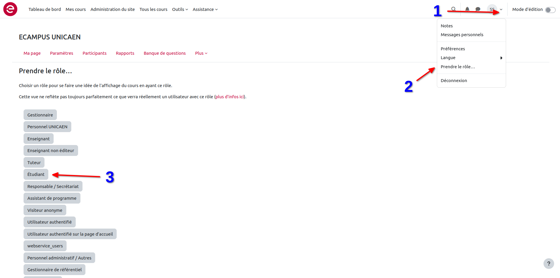Open Administration du site in top navigation
This screenshot has height=278, width=560.
(113, 9)
